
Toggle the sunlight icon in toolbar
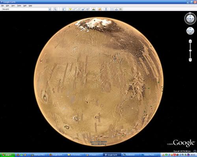tap(93, 9)
